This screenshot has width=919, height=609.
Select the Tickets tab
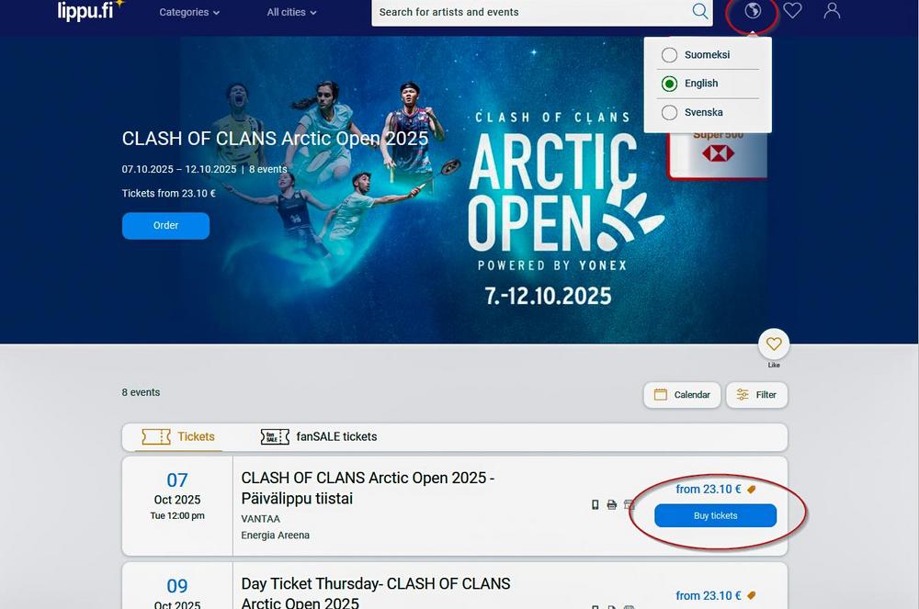point(178,437)
